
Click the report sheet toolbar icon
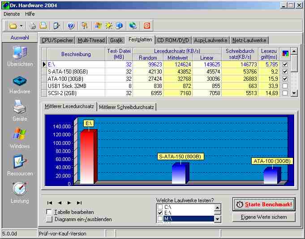[x=43, y=26]
